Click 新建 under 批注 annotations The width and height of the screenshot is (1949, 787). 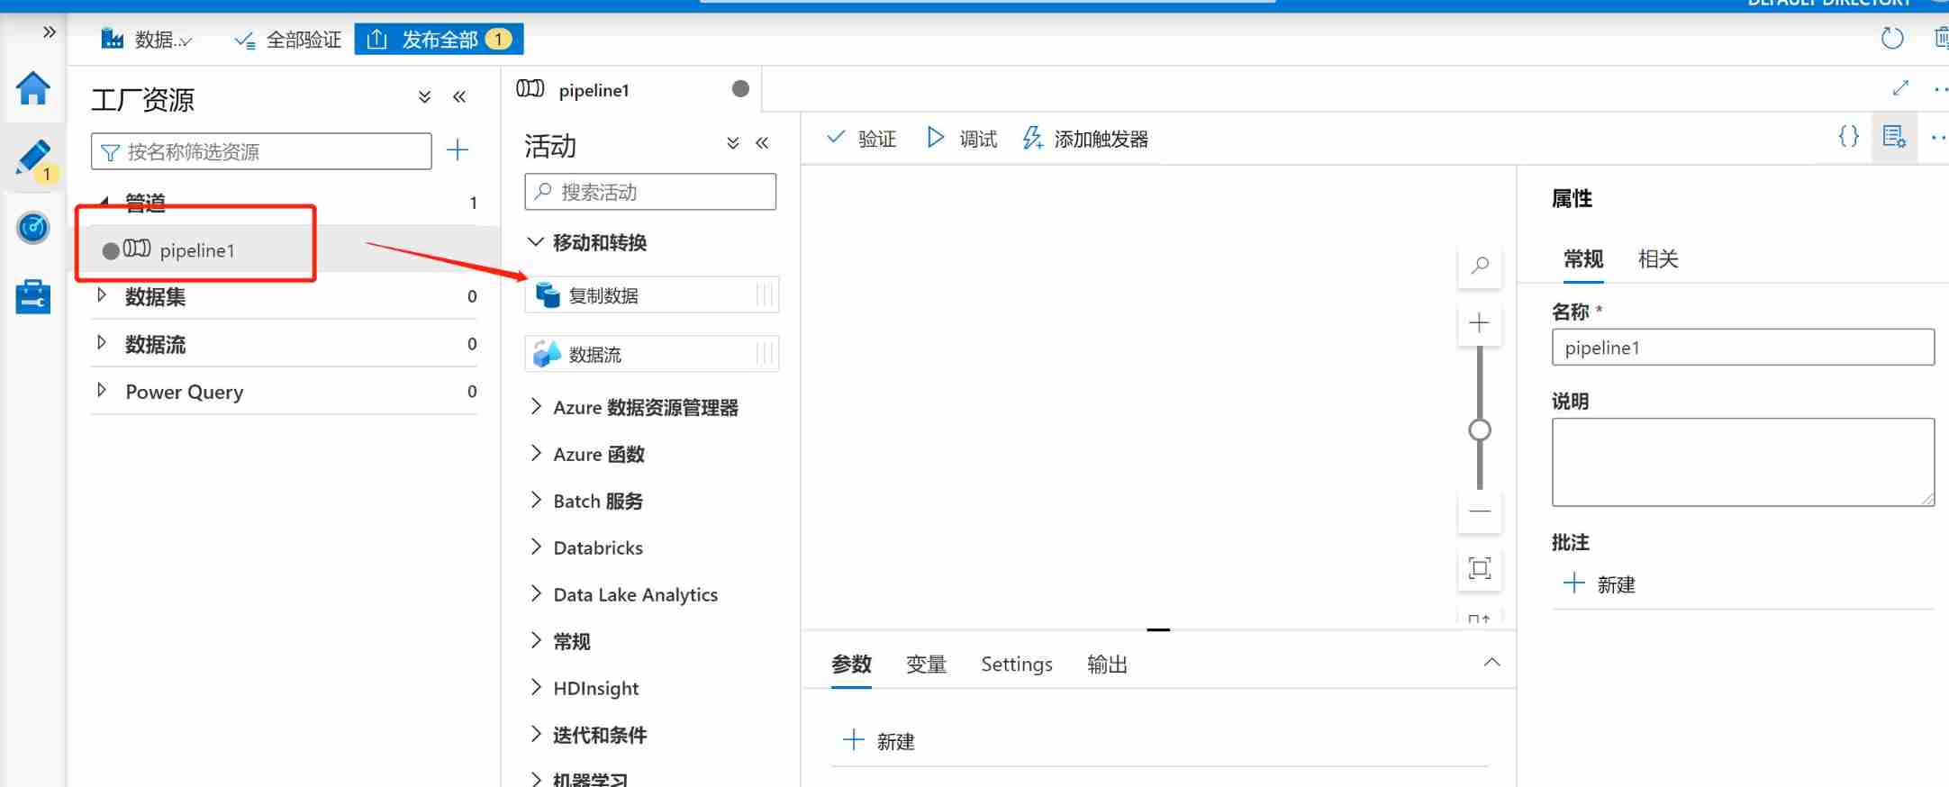coord(1599,584)
